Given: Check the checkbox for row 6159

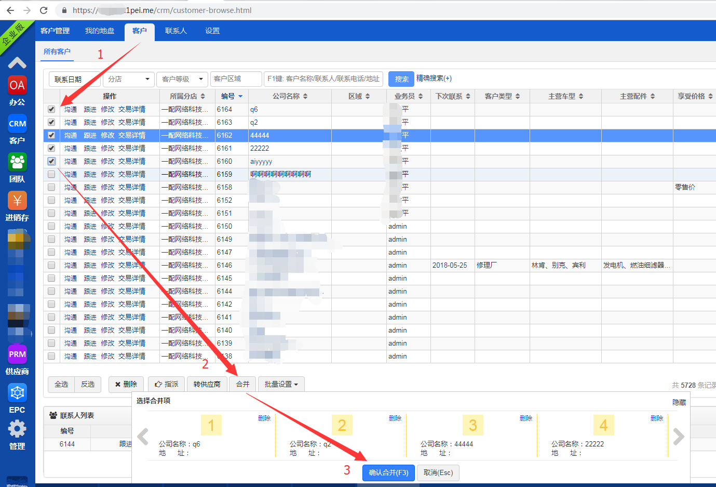Looking at the screenshot, I should pyautogui.click(x=51, y=174).
